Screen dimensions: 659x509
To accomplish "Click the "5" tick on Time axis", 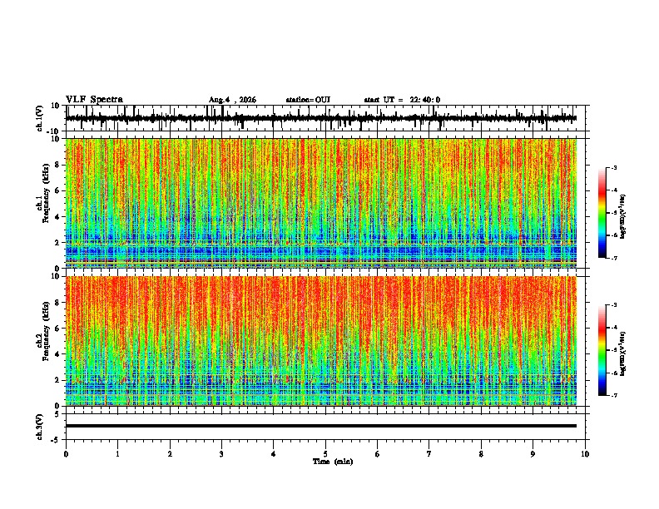I will pos(325,454).
